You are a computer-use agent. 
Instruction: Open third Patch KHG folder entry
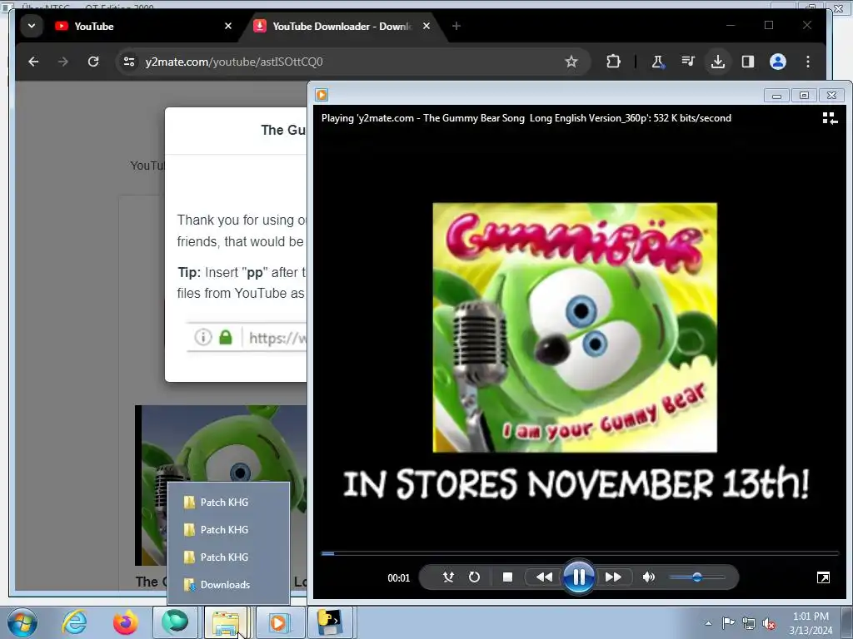(x=228, y=557)
